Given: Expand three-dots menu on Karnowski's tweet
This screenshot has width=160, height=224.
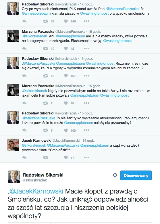Looking at the screenshot, I should coord(86,158).
